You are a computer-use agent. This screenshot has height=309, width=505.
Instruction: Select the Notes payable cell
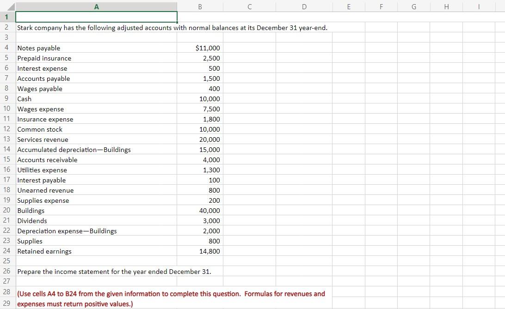coord(96,48)
